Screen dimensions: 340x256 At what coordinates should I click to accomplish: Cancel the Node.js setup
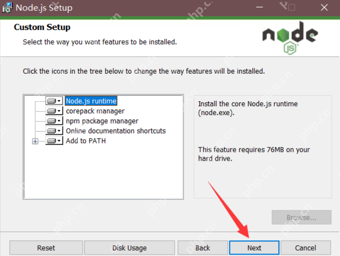pos(306,248)
